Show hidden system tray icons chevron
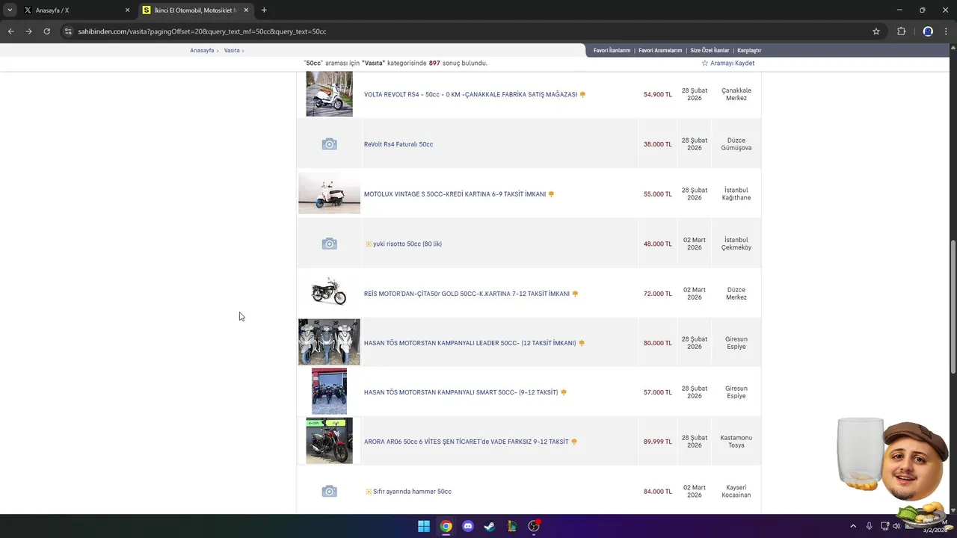The height and width of the screenshot is (538, 957). (x=853, y=526)
